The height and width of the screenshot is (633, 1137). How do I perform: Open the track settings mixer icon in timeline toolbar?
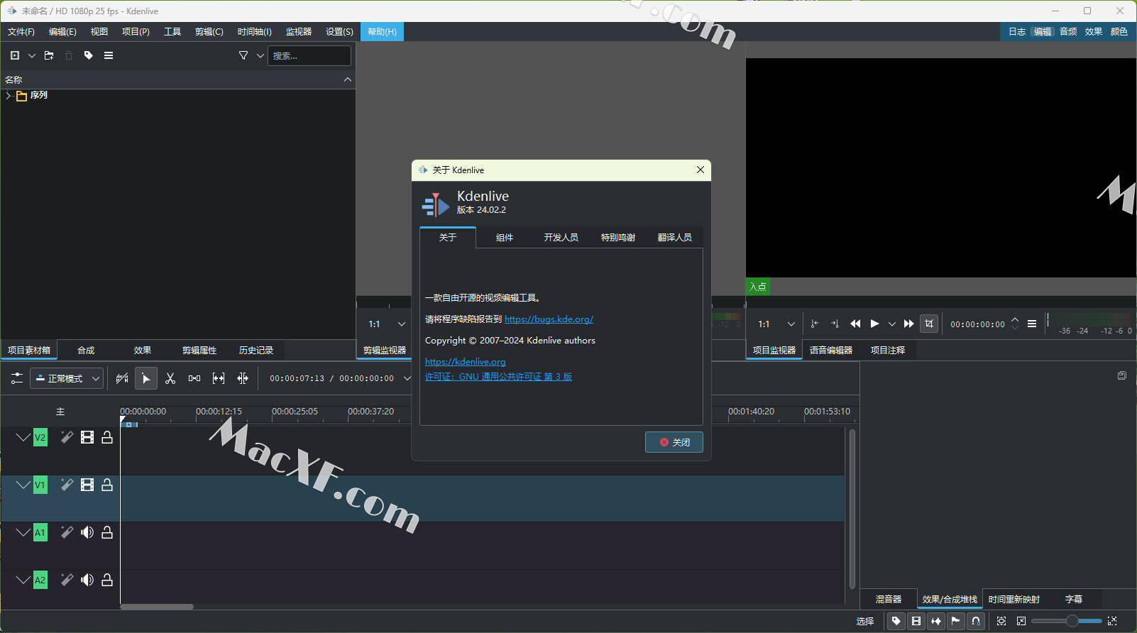tap(17, 378)
